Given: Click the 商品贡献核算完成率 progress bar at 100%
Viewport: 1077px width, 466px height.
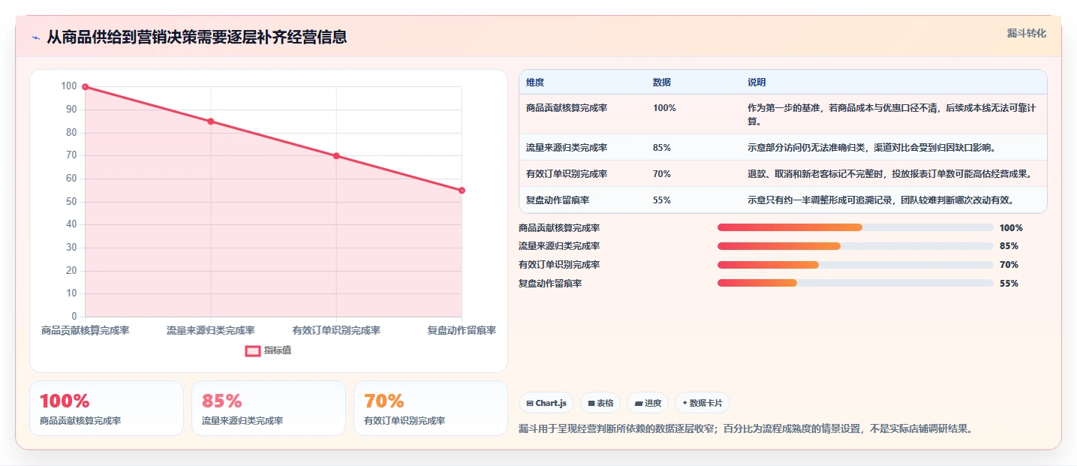Looking at the screenshot, I should coord(856,227).
